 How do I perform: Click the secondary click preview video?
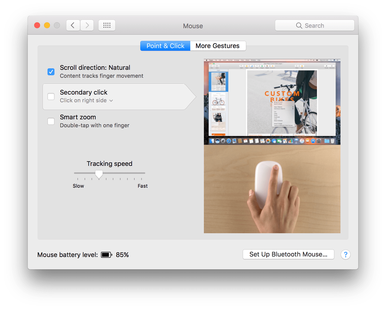(x=272, y=146)
